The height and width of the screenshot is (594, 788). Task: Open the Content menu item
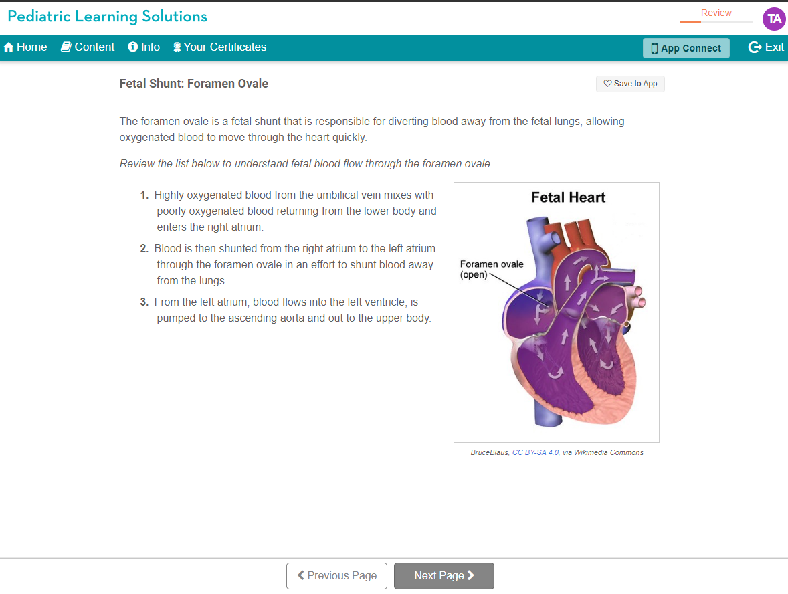(x=94, y=47)
